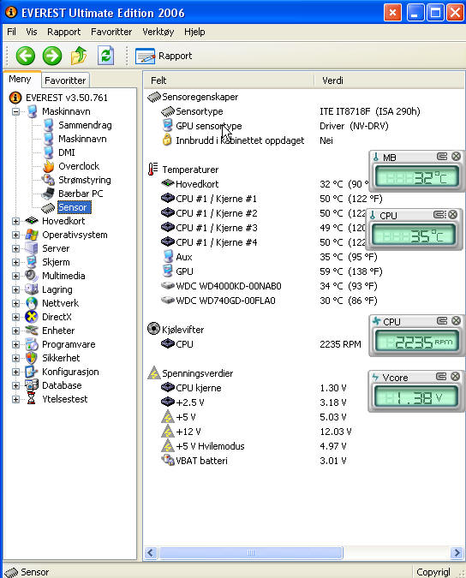Click the Nettverk globe icon
Image resolution: width=466 pixels, height=578 pixels.
click(x=32, y=303)
